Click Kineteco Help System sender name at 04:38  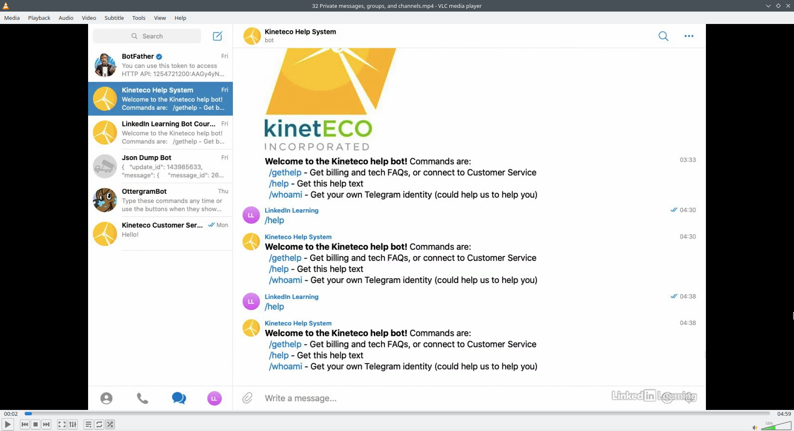[298, 323]
